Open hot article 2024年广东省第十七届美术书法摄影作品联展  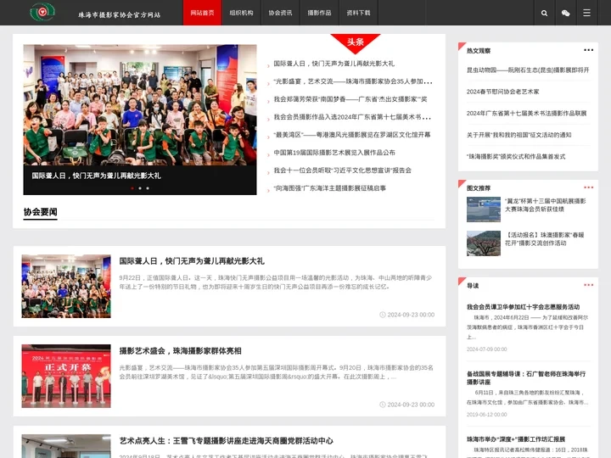point(526,114)
